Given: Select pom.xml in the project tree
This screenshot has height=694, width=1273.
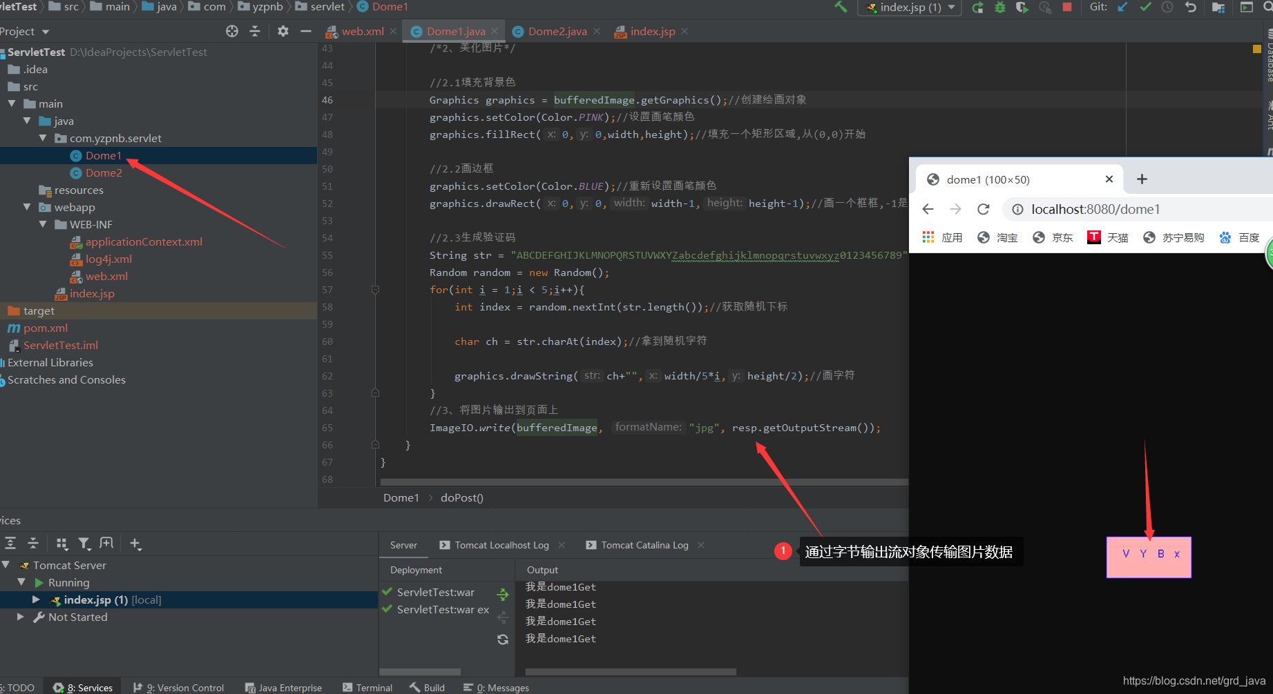Looking at the screenshot, I should (46, 328).
